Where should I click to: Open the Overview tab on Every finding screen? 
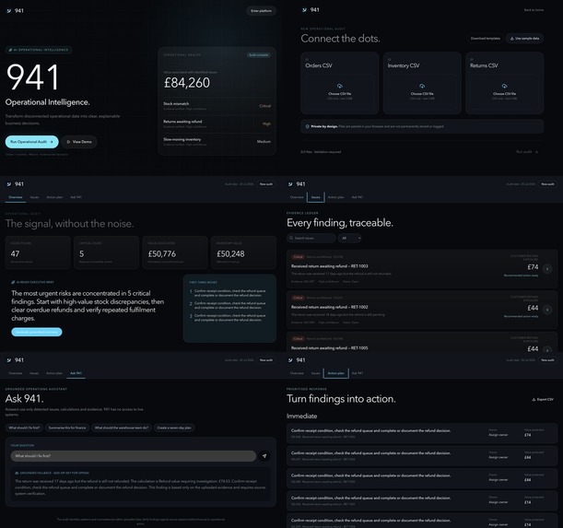point(297,197)
